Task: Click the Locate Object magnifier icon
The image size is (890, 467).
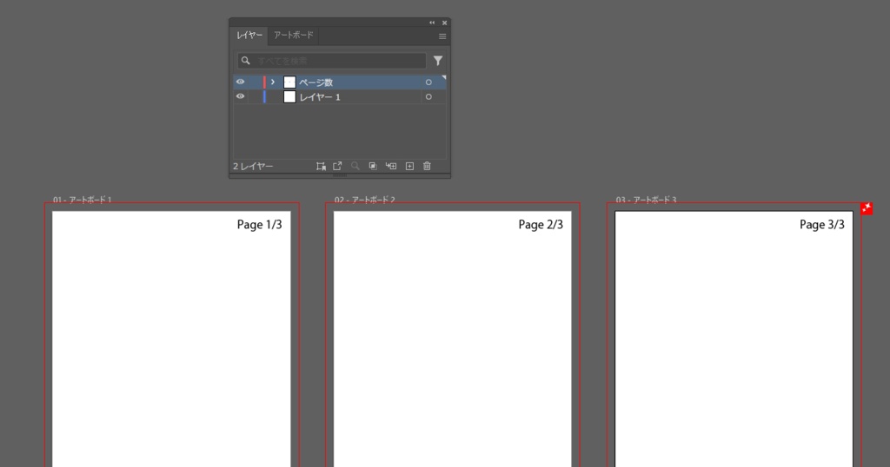Action: coord(355,166)
